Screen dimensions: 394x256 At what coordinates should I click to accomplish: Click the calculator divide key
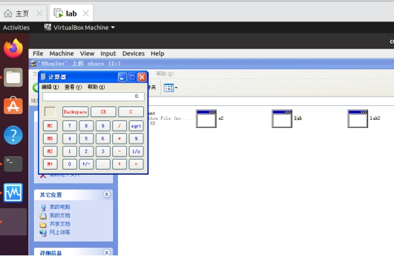(119, 126)
